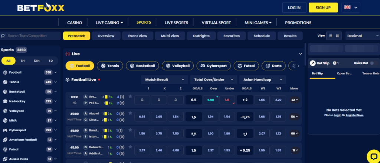Select the 12H time filter
380x163 pixels.
point(37,61)
